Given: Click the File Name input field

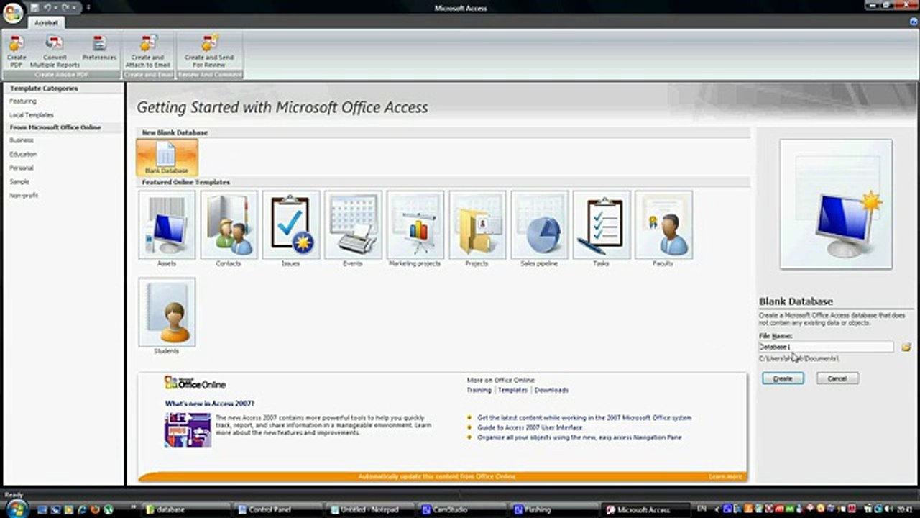Looking at the screenshot, I should pos(826,347).
